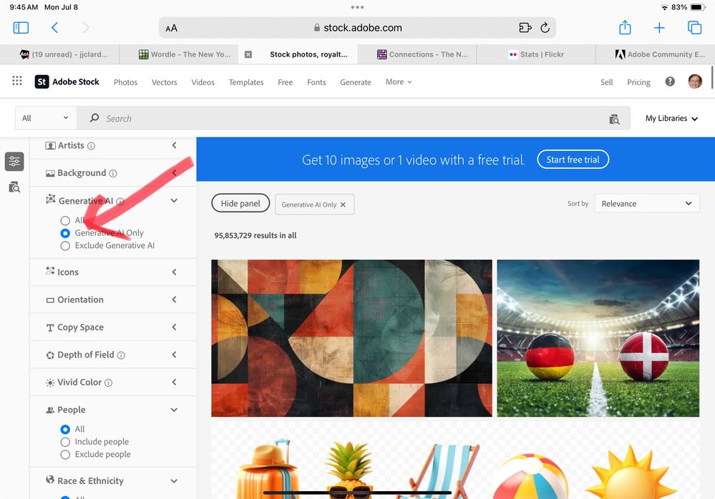This screenshot has height=499, width=715.
Task: Remove the Generative AI Only filter chip
Action: (343, 205)
